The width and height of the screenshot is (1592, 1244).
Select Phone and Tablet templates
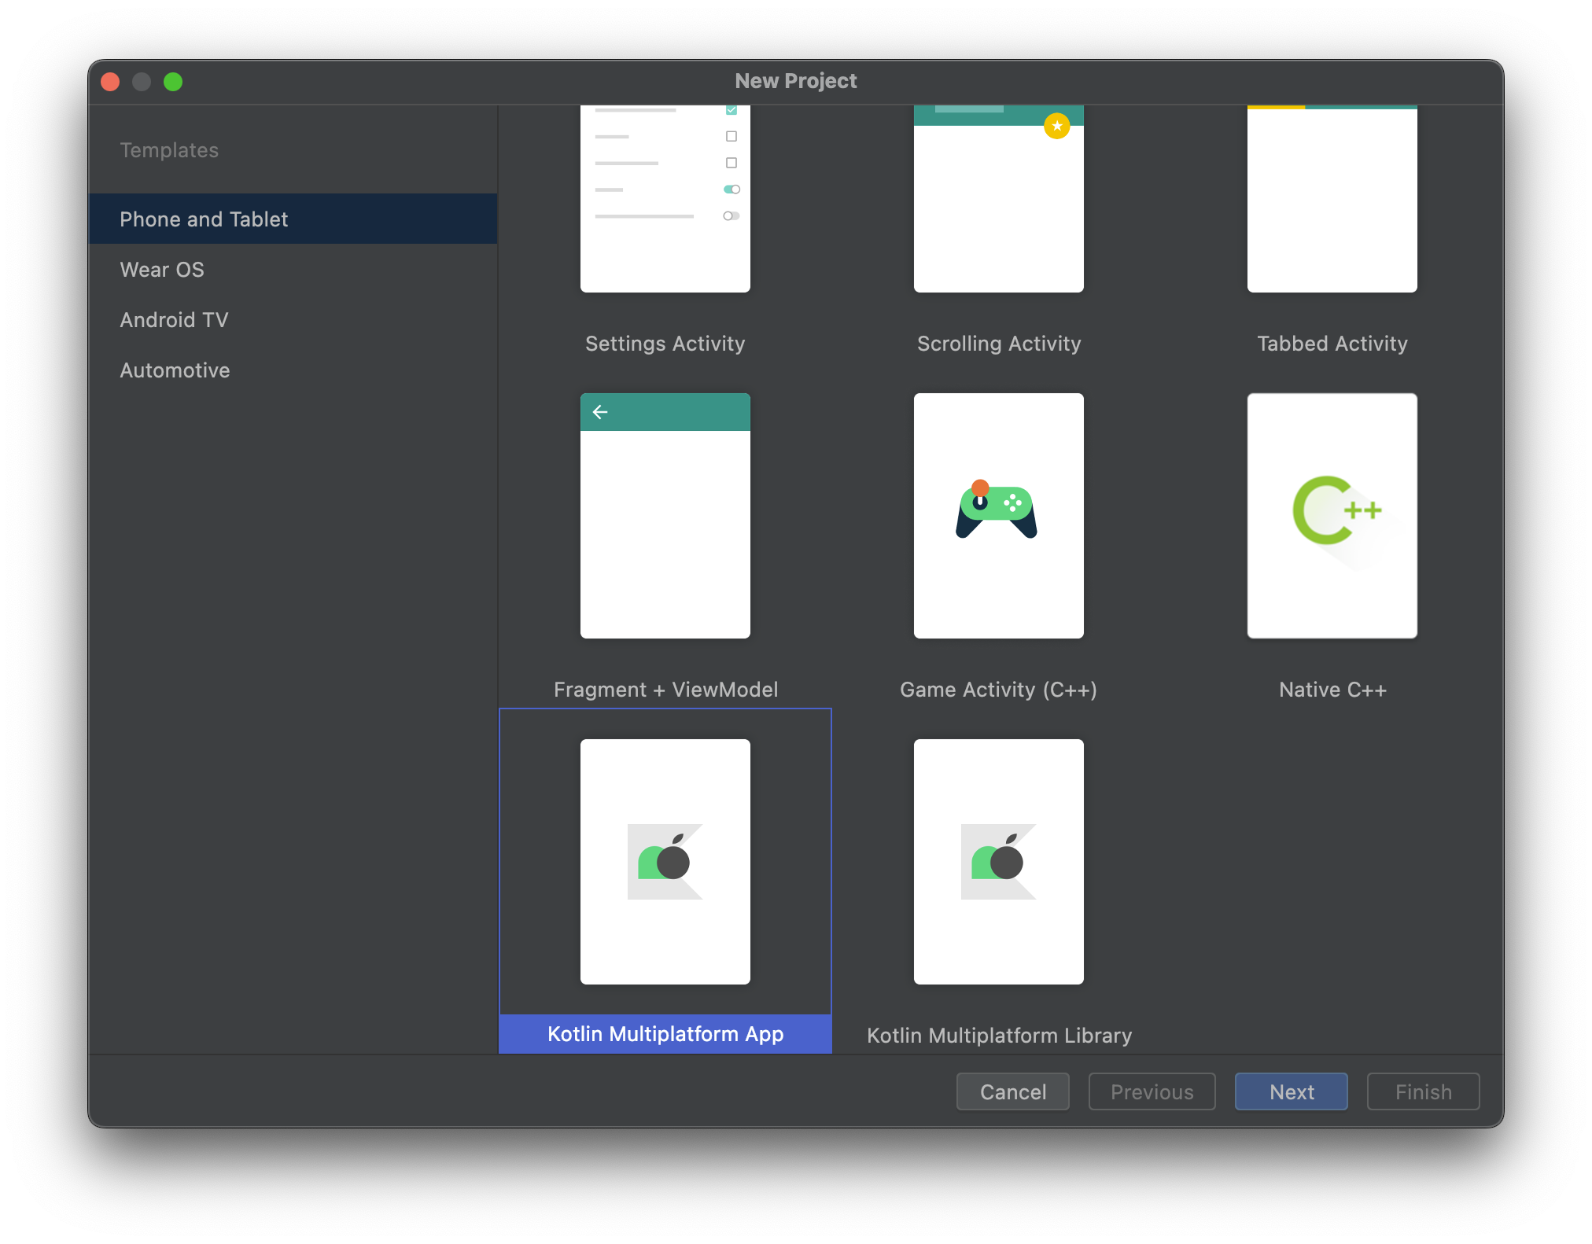tap(204, 219)
